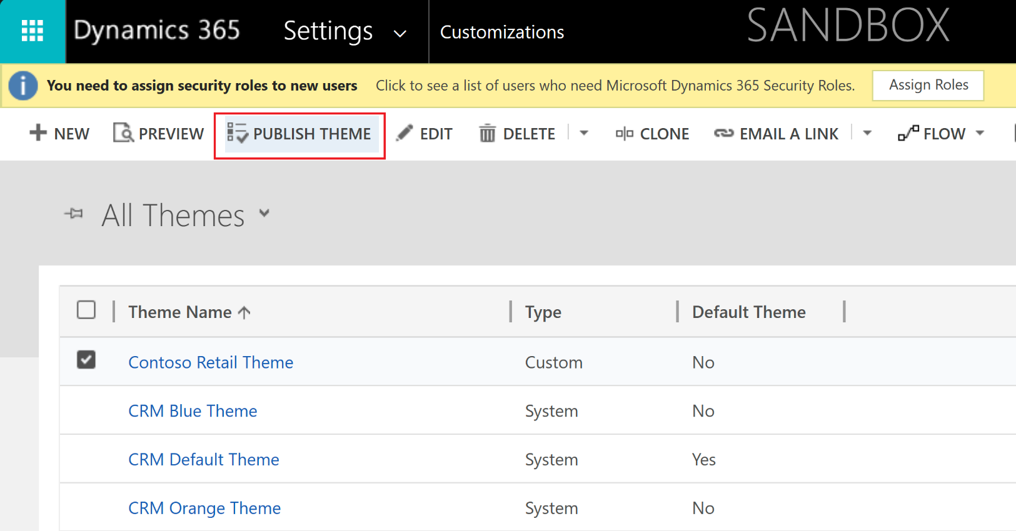
Task: Click the 'Click to see a list of users' text
Action: coord(615,86)
